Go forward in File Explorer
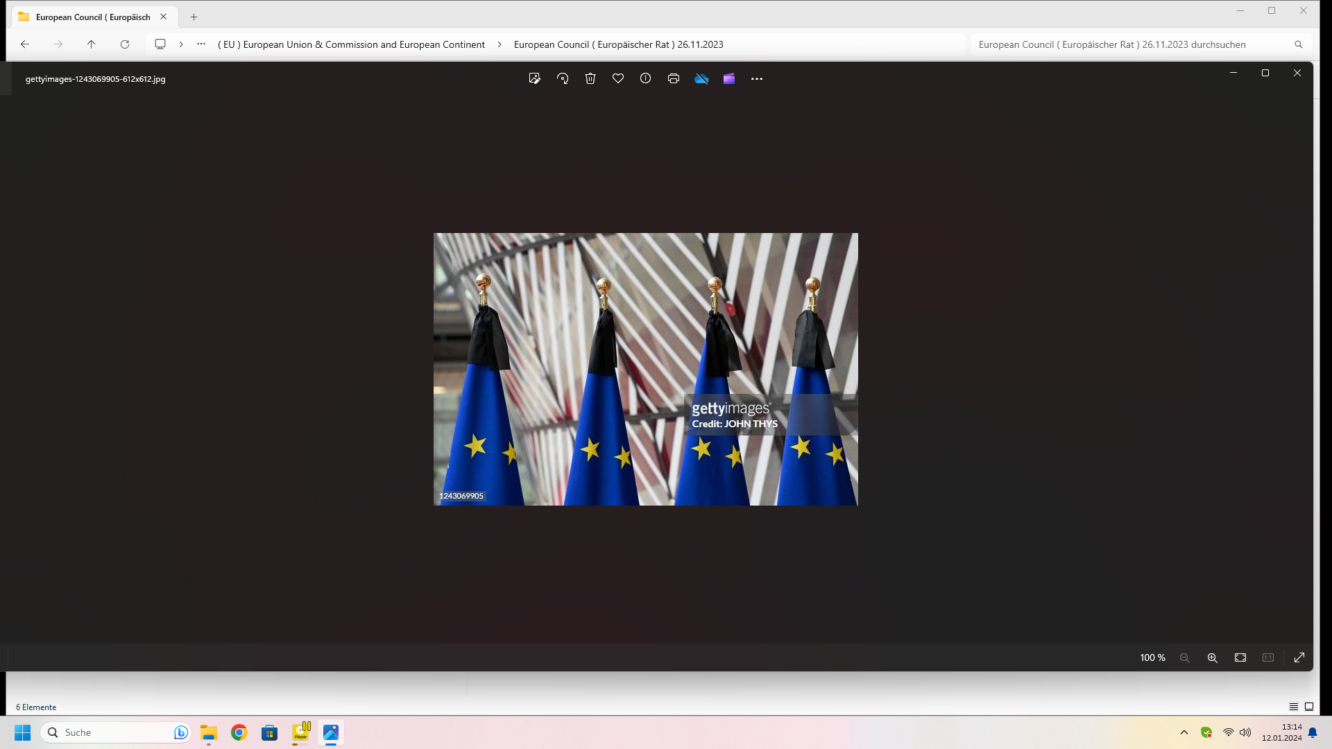 58,44
